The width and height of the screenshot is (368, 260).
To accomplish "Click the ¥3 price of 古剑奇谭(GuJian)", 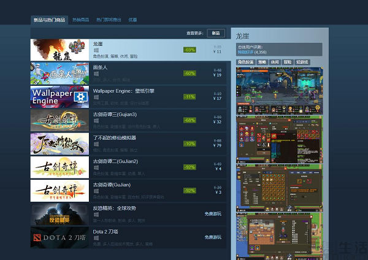I will 218,193.
